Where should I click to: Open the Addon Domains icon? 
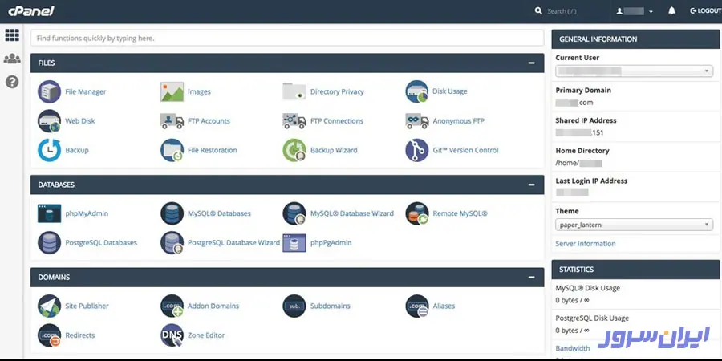tap(172, 306)
